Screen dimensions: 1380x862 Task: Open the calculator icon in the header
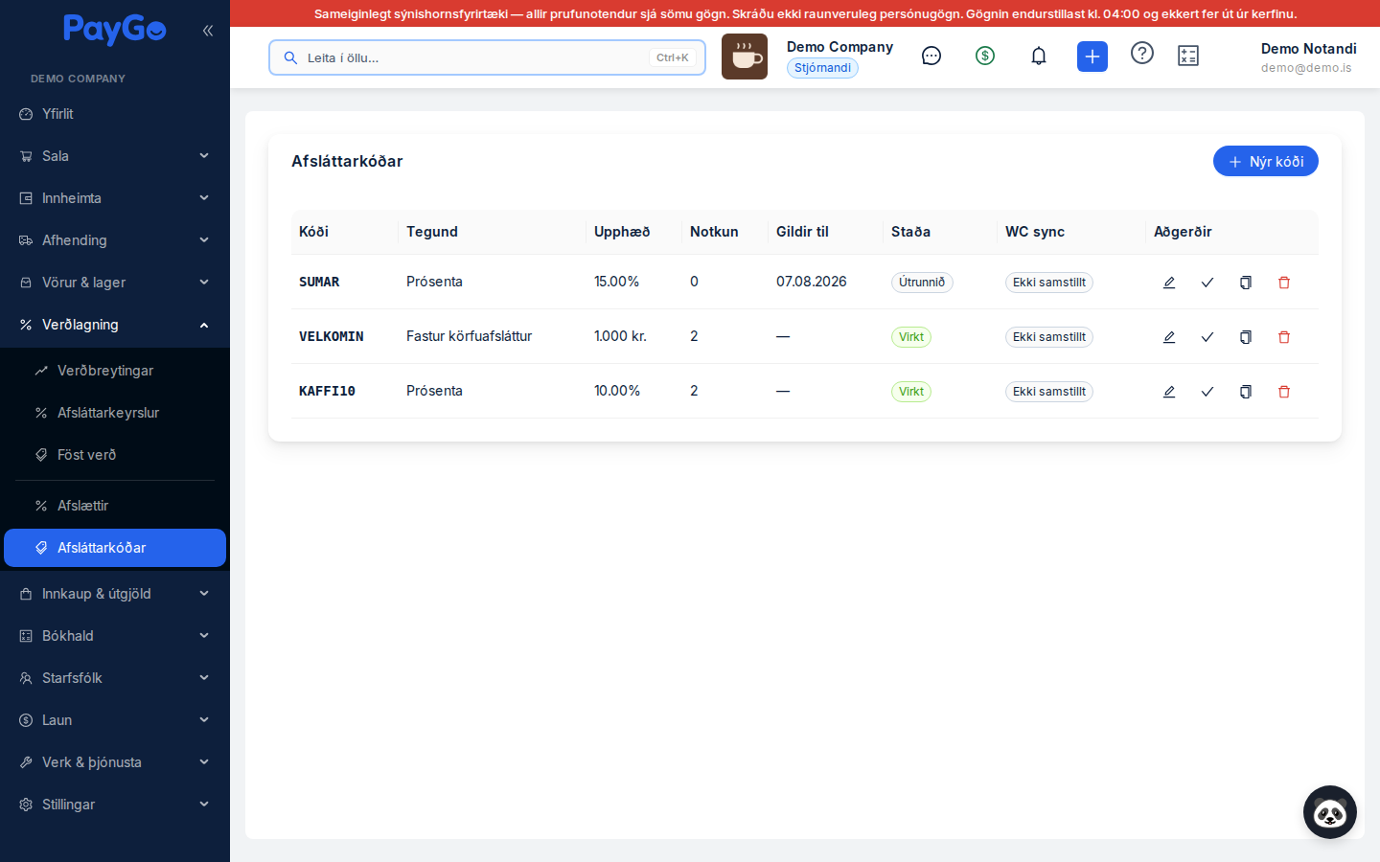pyautogui.click(x=1188, y=56)
